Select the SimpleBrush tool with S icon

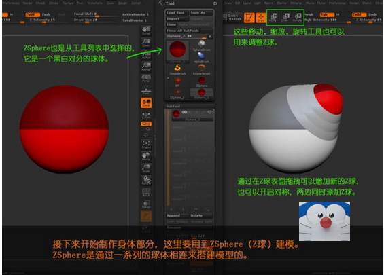click(x=178, y=69)
